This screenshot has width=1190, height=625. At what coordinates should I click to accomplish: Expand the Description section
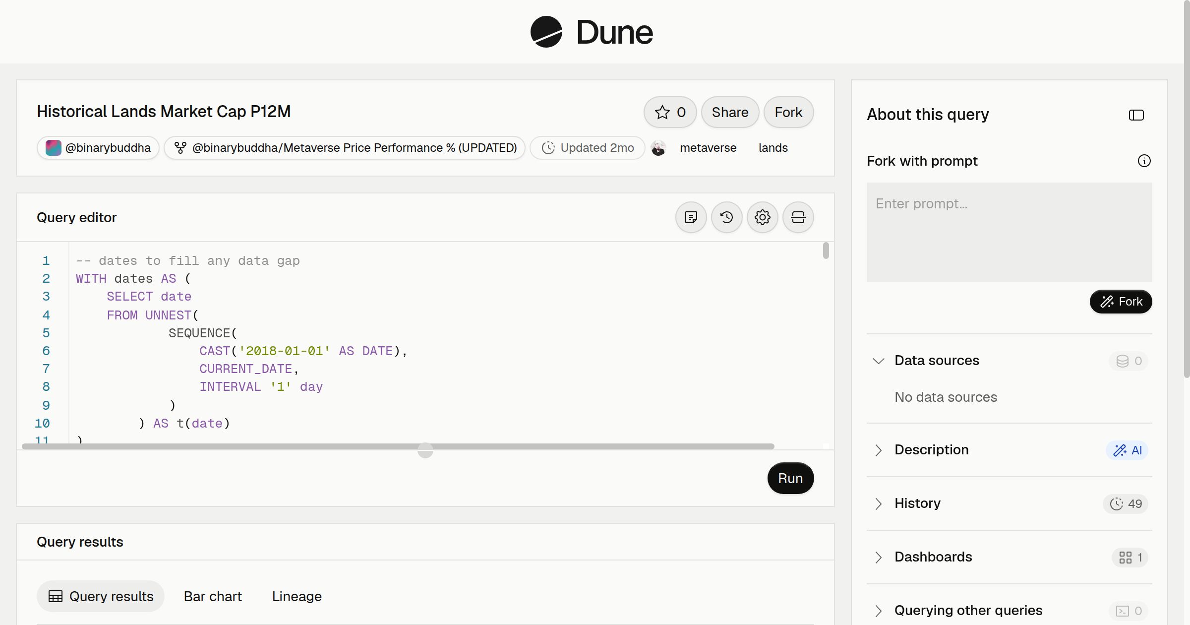tap(879, 450)
